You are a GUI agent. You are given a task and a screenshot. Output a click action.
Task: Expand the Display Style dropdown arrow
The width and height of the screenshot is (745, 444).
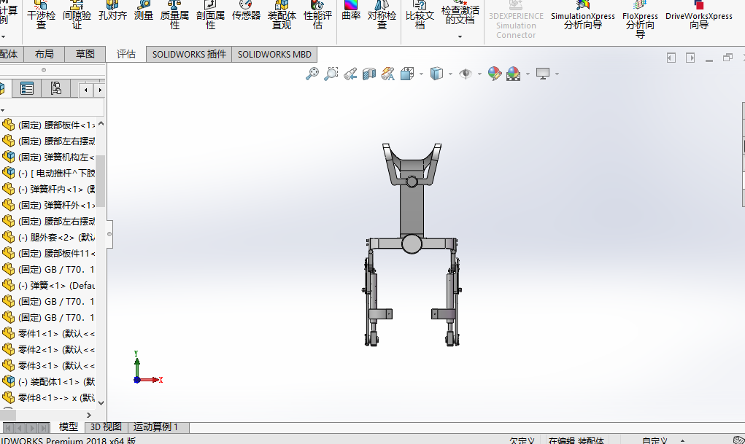[x=450, y=74]
